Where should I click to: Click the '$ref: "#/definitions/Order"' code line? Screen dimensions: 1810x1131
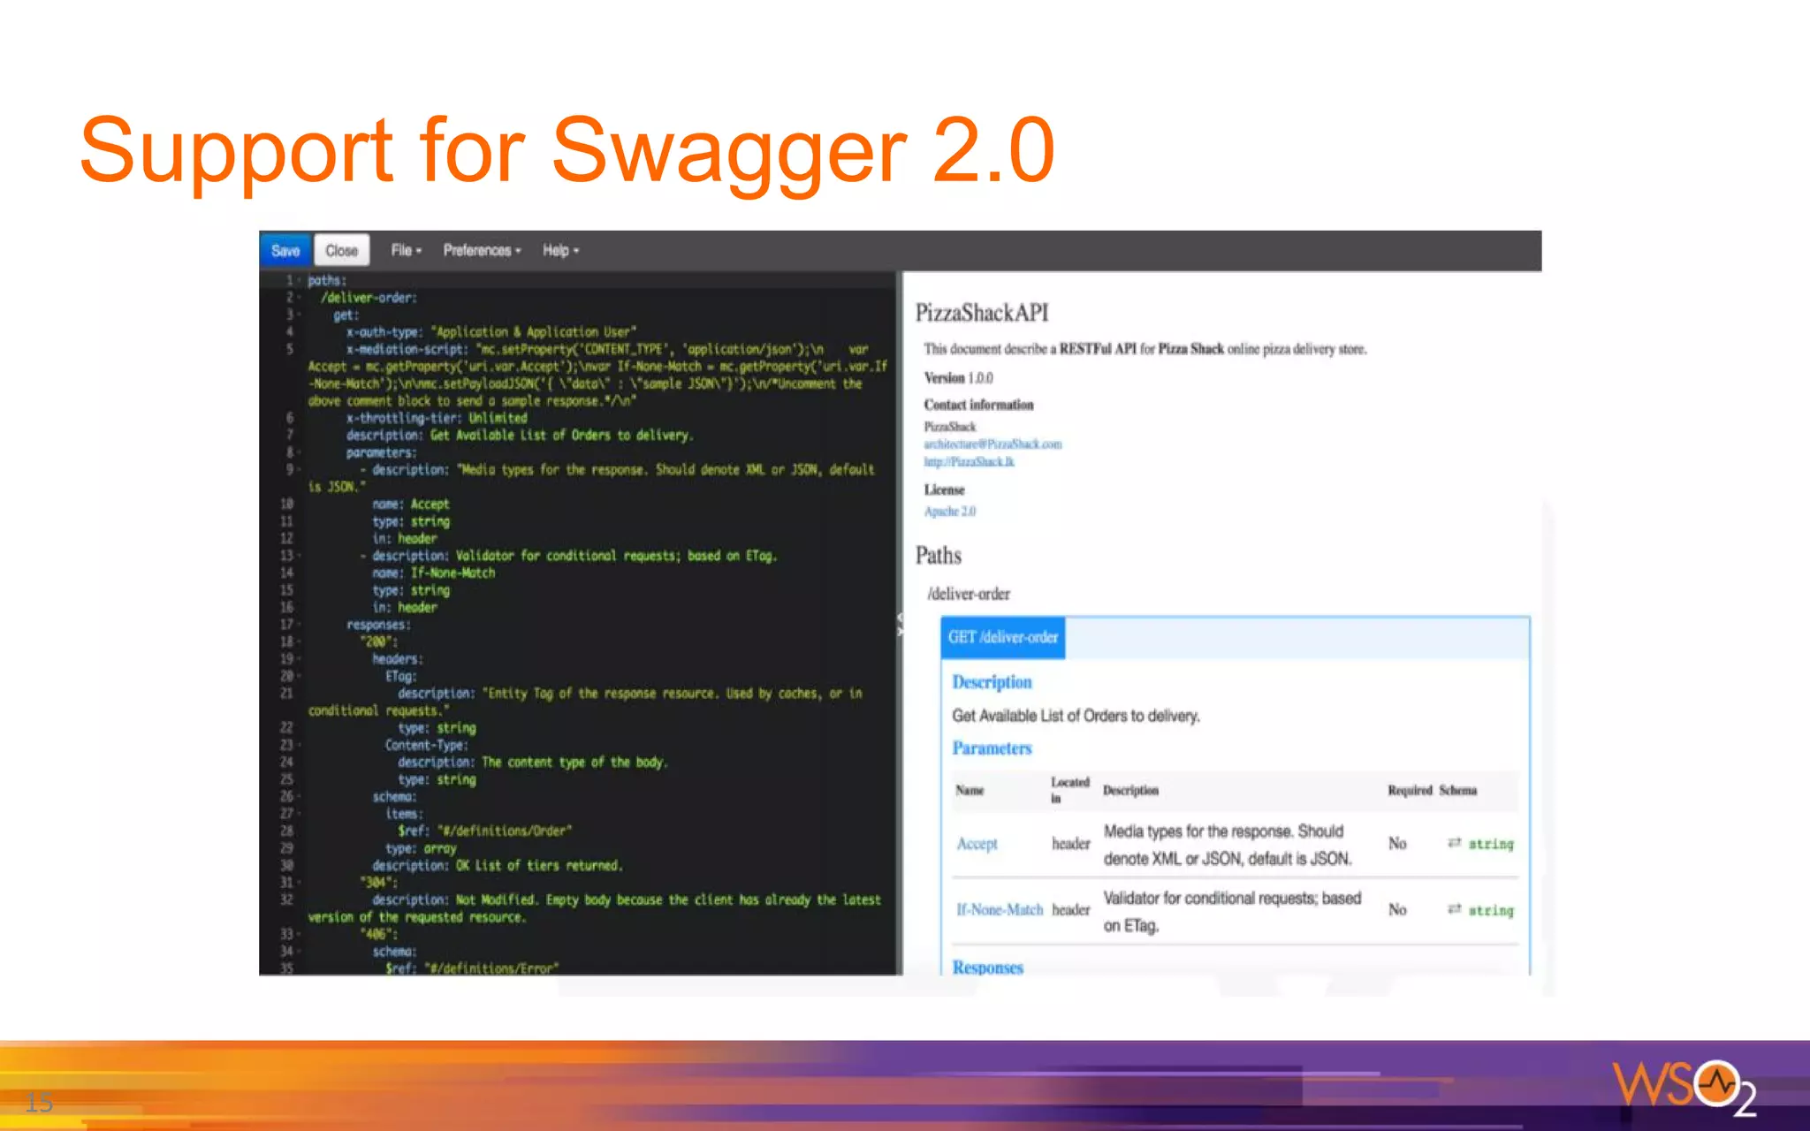(x=485, y=831)
